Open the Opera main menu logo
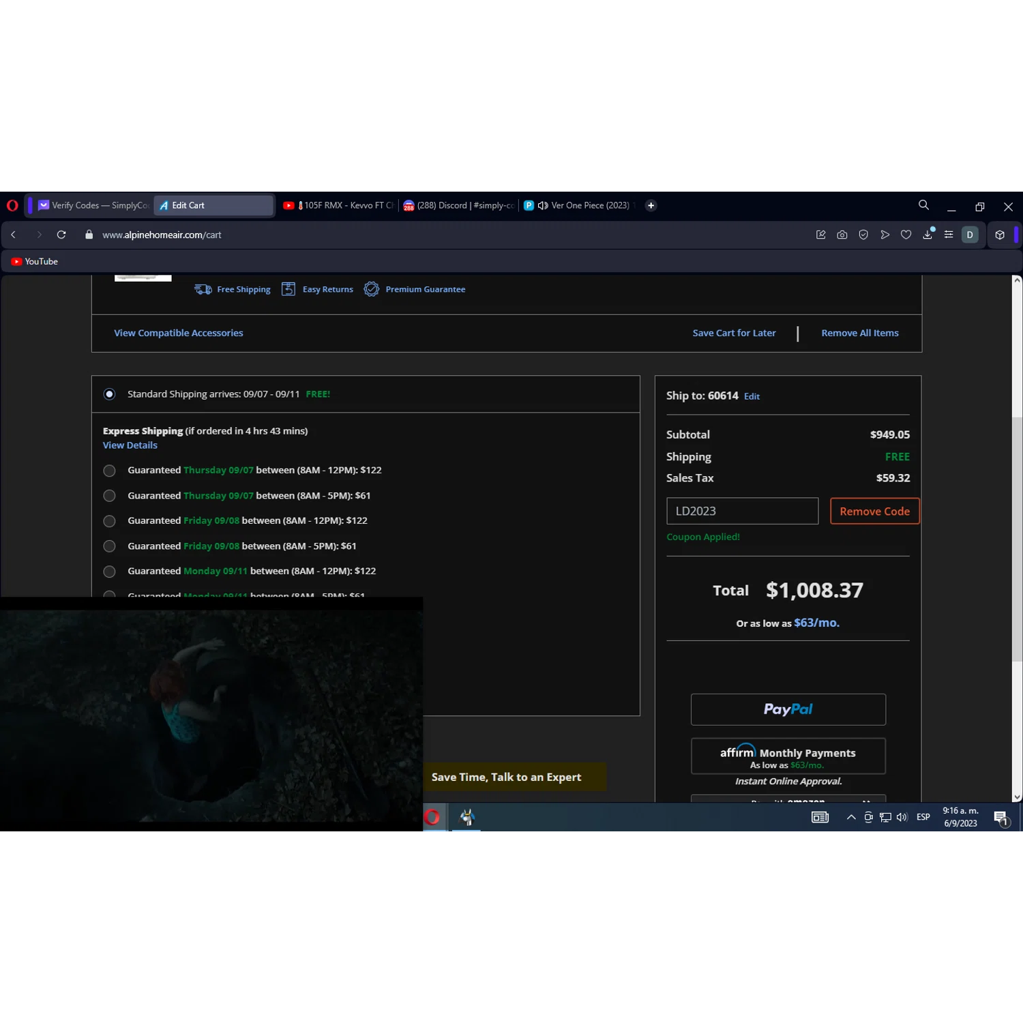1023x1023 pixels. point(12,205)
